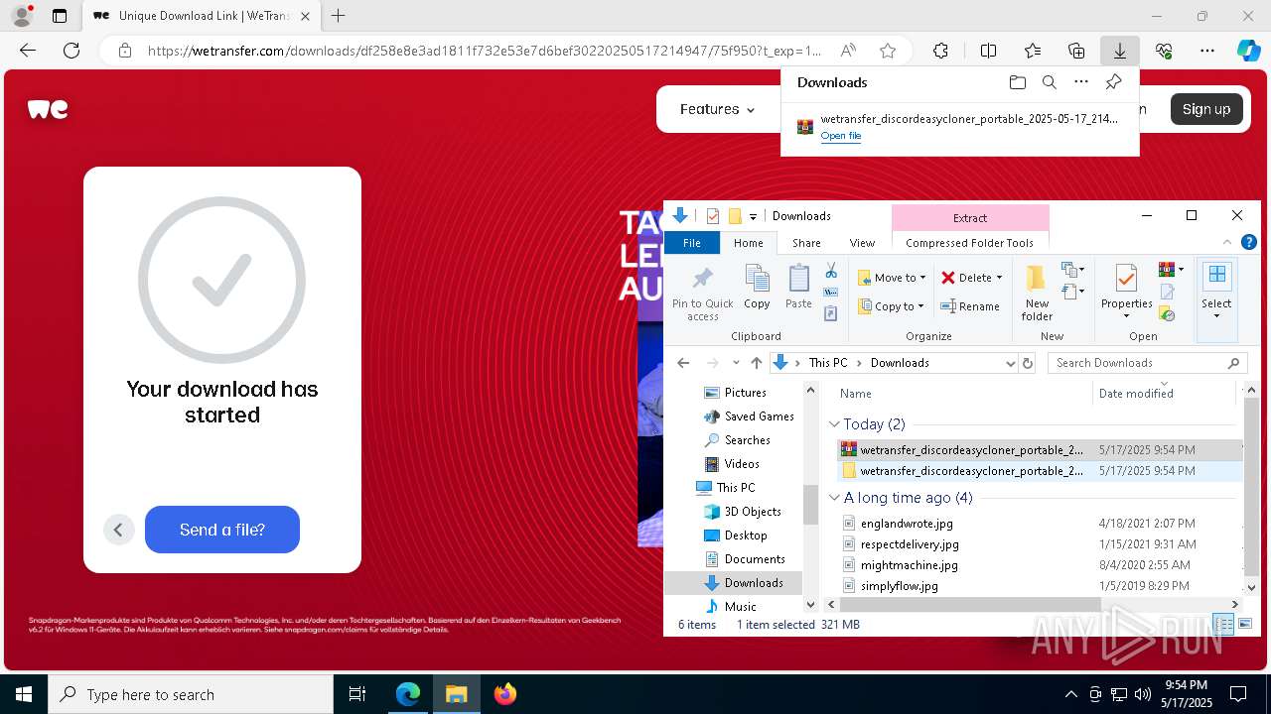Click the Copy path icon in Clipboard group

click(x=831, y=292)
